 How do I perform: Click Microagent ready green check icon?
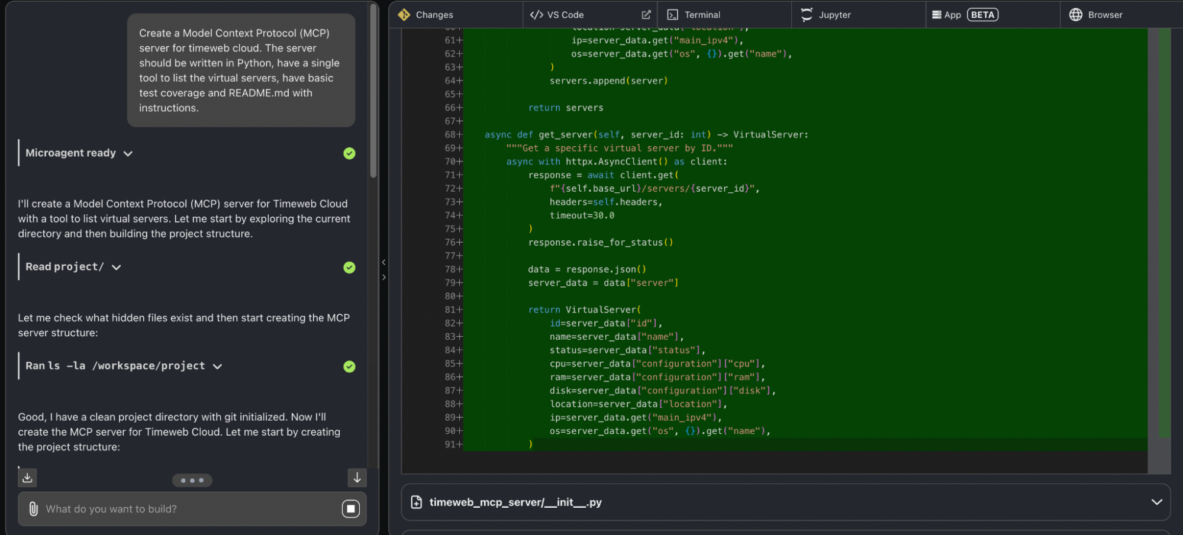click(x=350, y=153)
